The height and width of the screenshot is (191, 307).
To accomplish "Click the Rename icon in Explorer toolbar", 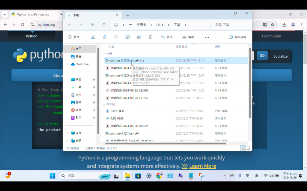I will [127, 37].
